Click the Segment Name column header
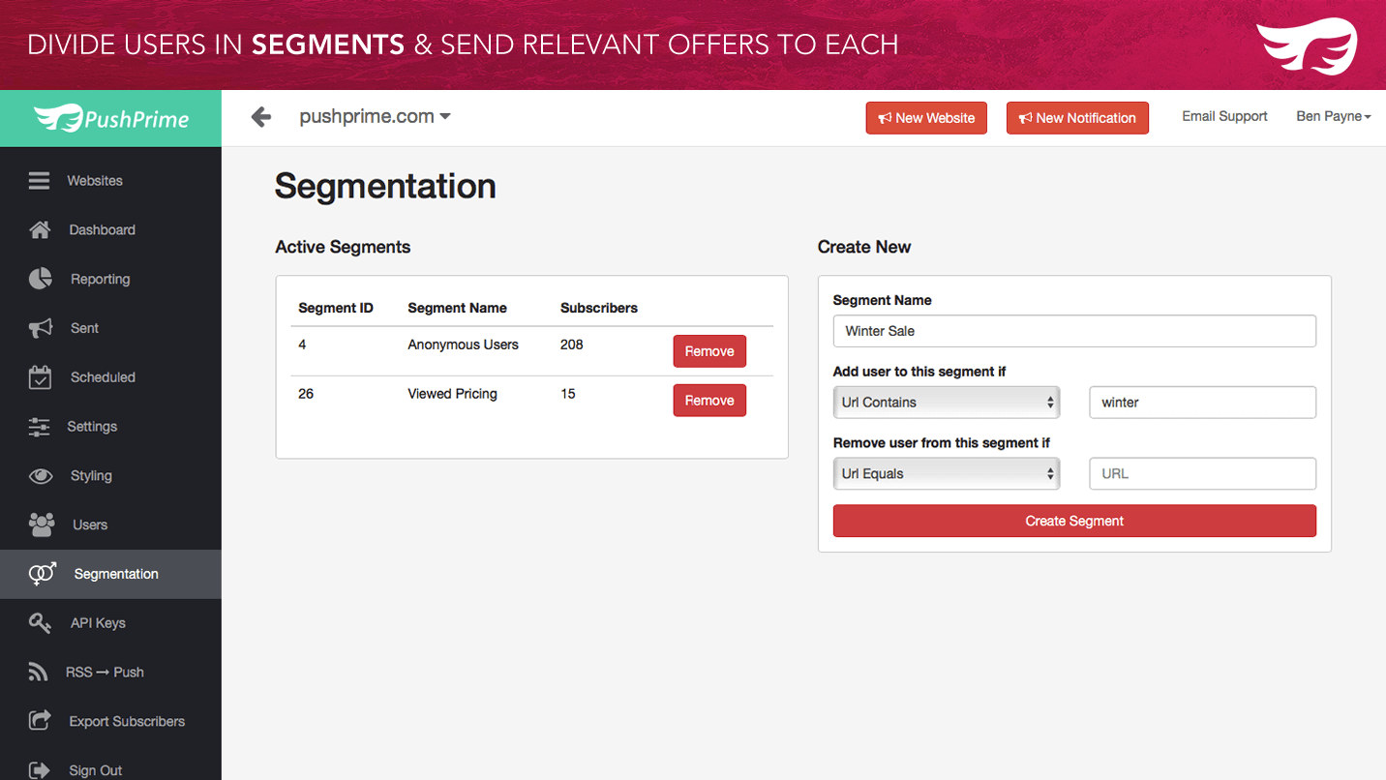1386x780 pixels. [457, 308]
